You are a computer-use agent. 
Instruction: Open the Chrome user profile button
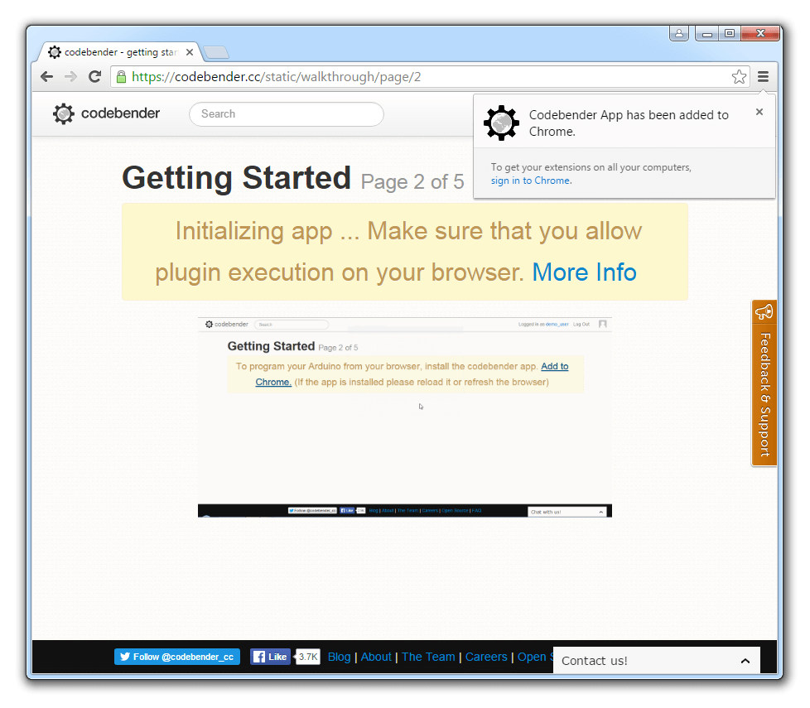click(679, 33)
